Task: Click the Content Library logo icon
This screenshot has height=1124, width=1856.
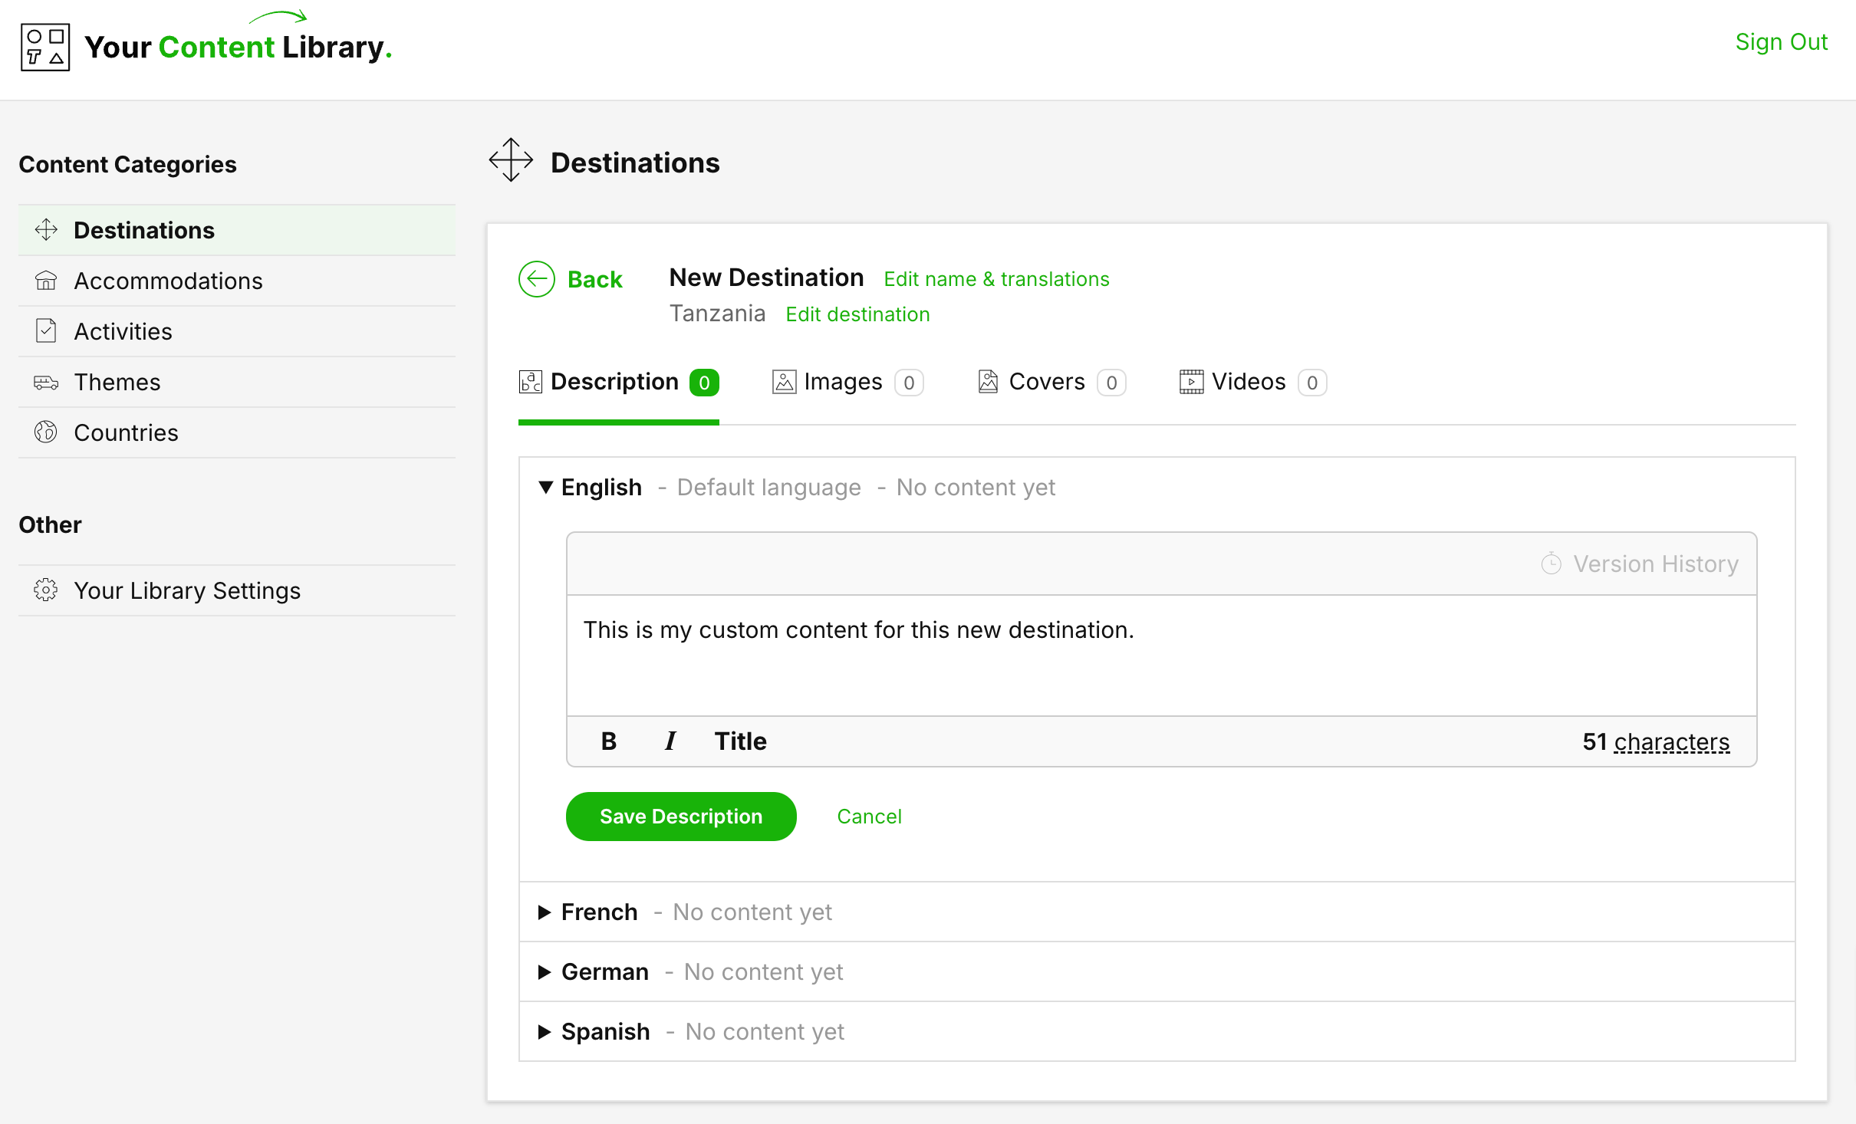Action: 45,47
